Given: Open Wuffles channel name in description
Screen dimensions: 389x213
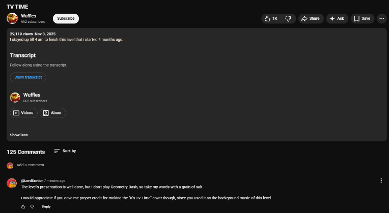Looking at the screenshot, I should pyautogui.click(x=32, y=95).
